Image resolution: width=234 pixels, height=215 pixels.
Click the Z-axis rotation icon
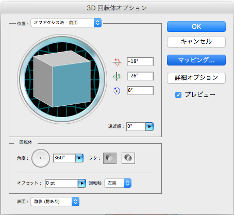[x=117, y=91]
